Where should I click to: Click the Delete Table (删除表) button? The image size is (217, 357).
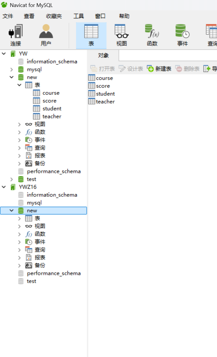click(187, 69)
